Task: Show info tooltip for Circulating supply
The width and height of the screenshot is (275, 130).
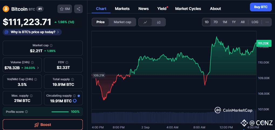Action: pos(74,96)
